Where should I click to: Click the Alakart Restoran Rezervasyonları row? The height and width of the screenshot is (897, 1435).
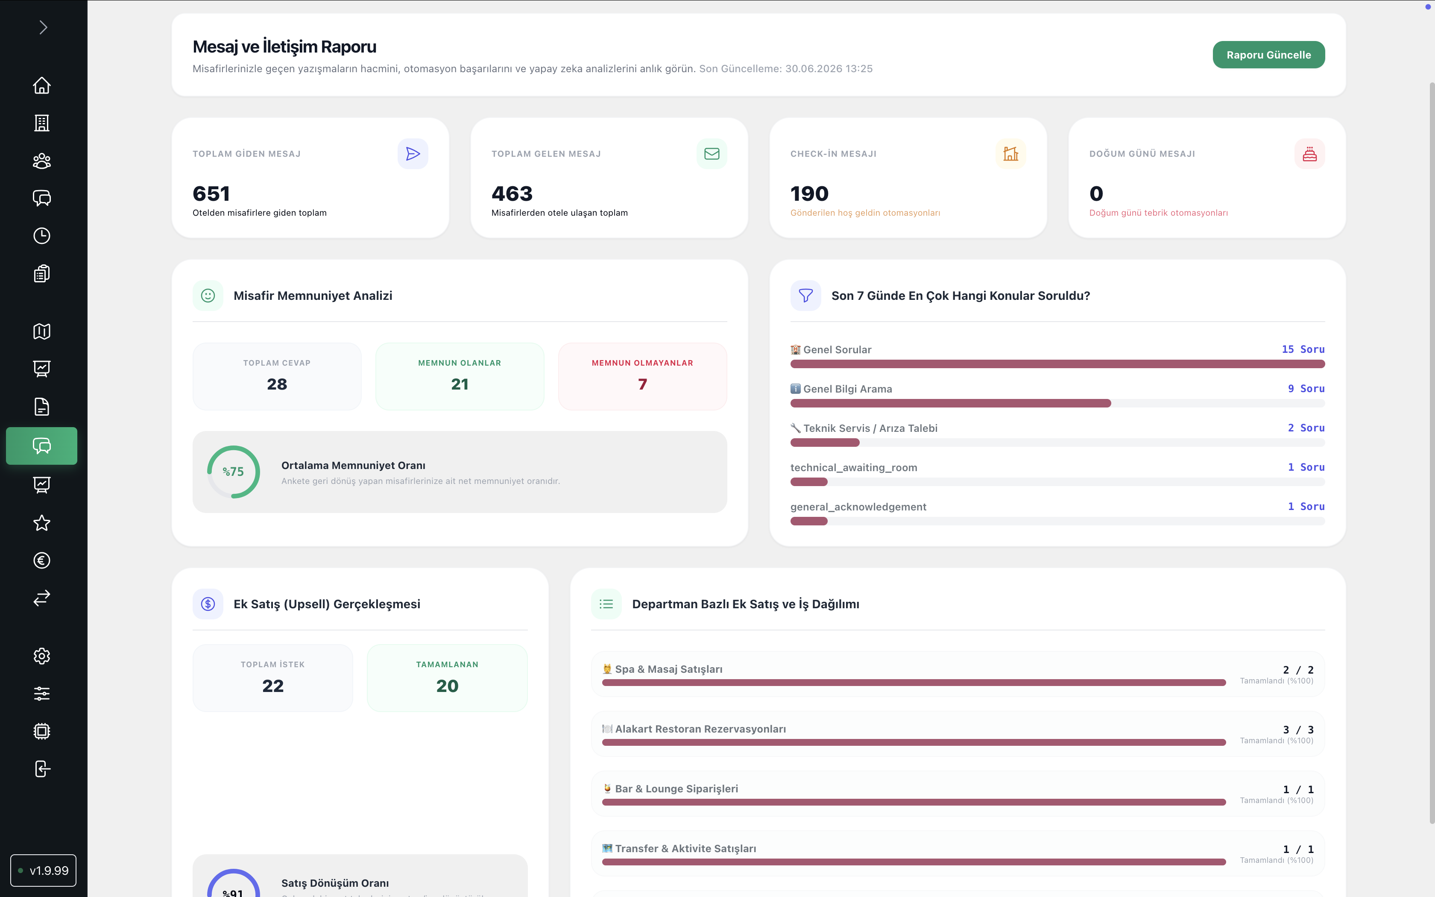pyautogui.click(x=958, y=734)
